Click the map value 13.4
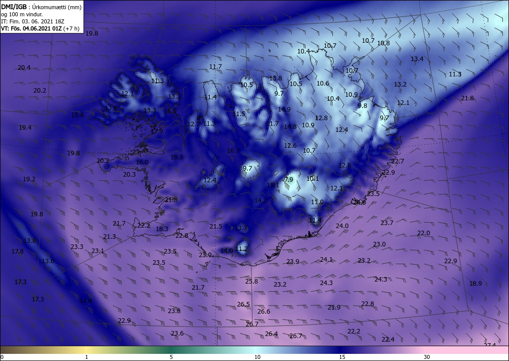 pos(417,59)
